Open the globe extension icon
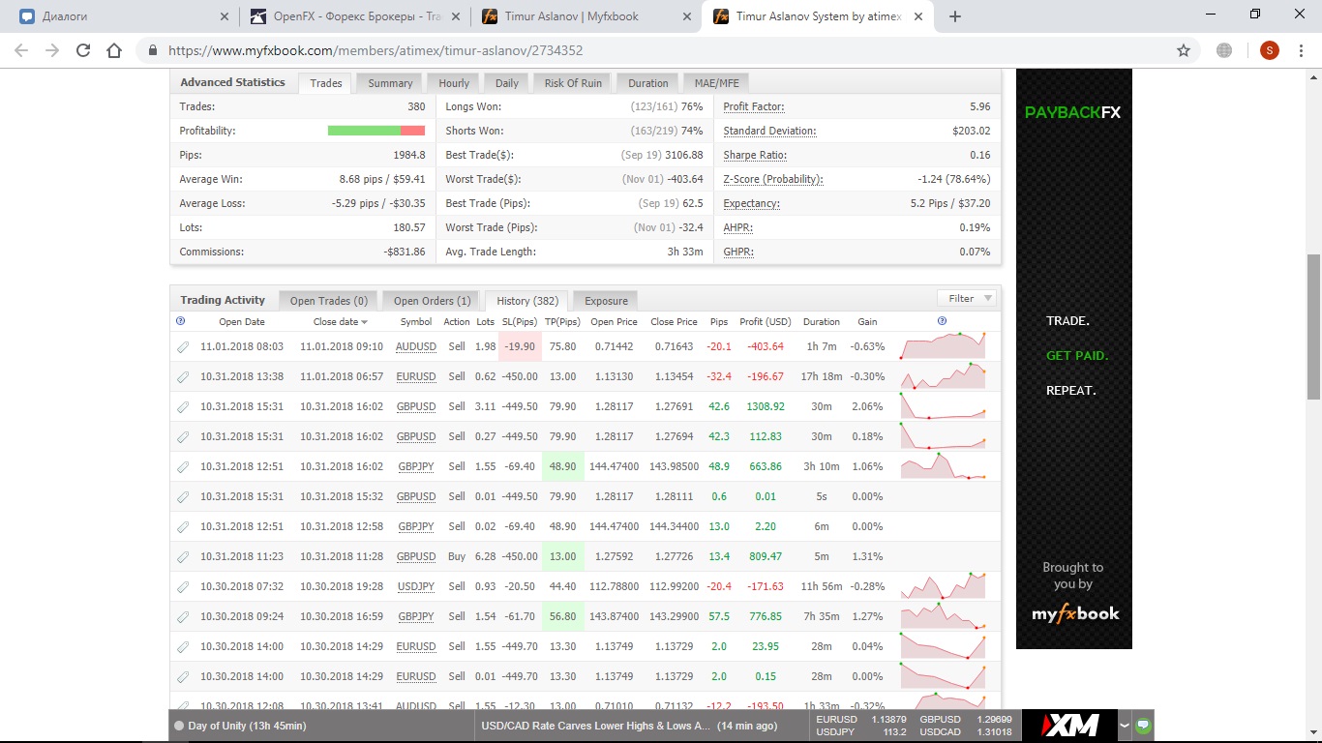 coord(1224,50)
